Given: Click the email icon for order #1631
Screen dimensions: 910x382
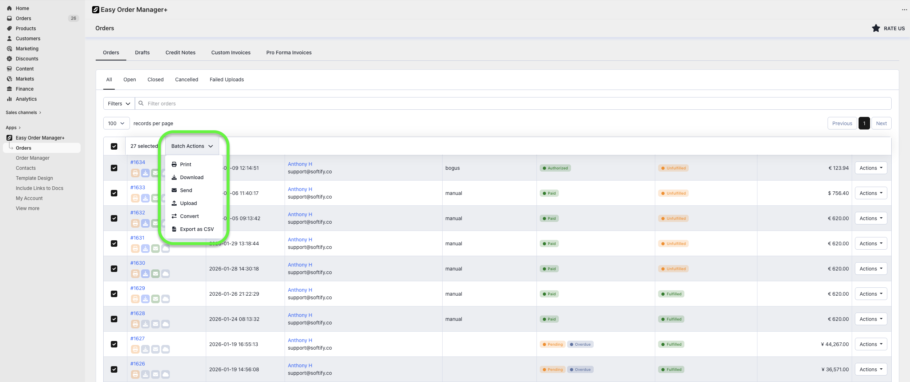Looking at the screenshot, I should 155,249.
